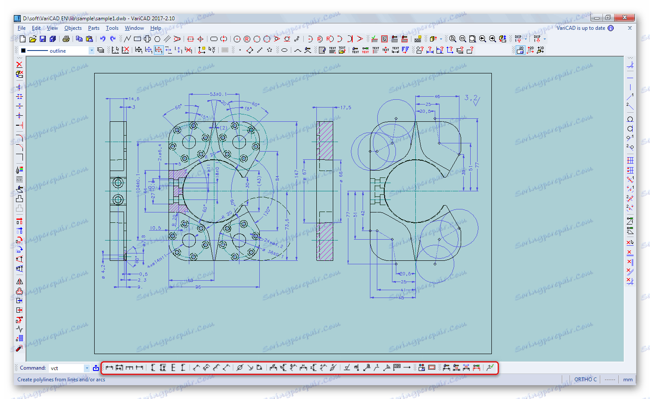650x399 pixels.
Task: Click the Undo arrow icon
Action: pyautogui.click(x=103, y=39)
